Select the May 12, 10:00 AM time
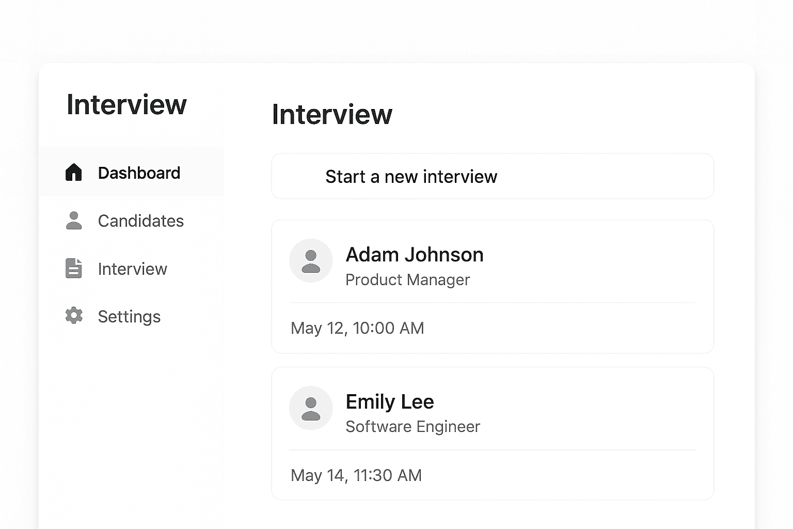Screen dimensions: 793x529 pos(357,328)
